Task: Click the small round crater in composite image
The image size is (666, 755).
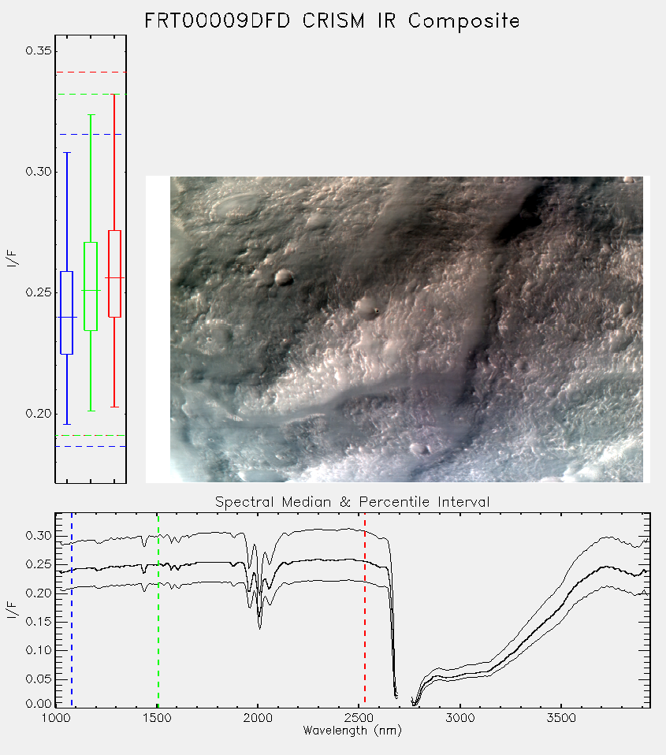Action: tap(284, 277)
